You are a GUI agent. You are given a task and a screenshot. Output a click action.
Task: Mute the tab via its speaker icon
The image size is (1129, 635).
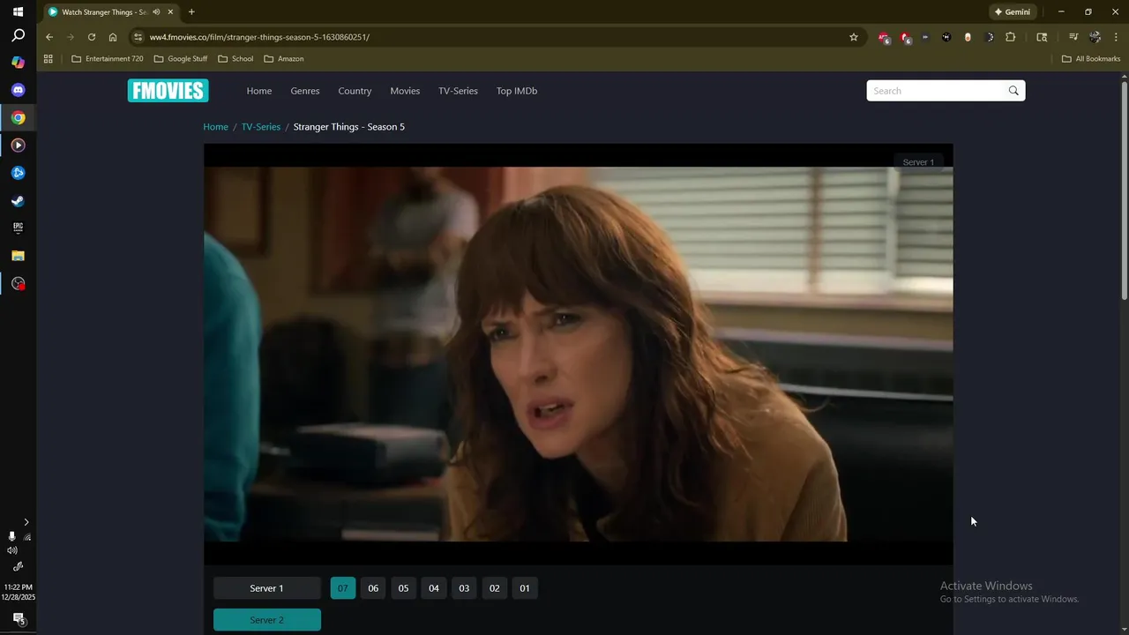pyautogui.click(x=156, y=12)
